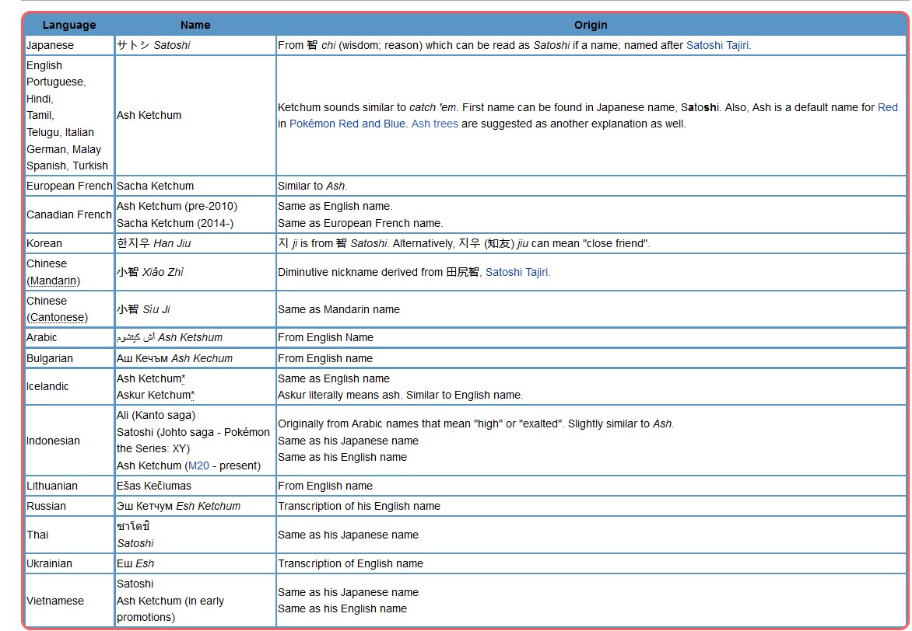Select the Japanese language cell
Screen dimensions: 912x631
click(x=69, y=45)
